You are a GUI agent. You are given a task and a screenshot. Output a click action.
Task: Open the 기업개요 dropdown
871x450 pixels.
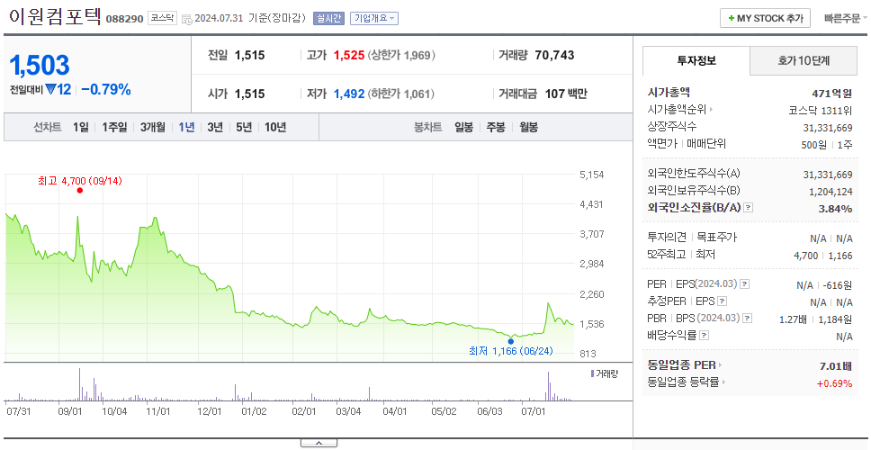(373, 18)
